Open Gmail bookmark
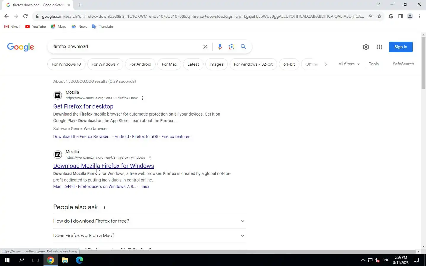This screenshot has width=426, height=266. tap(12, 27)
